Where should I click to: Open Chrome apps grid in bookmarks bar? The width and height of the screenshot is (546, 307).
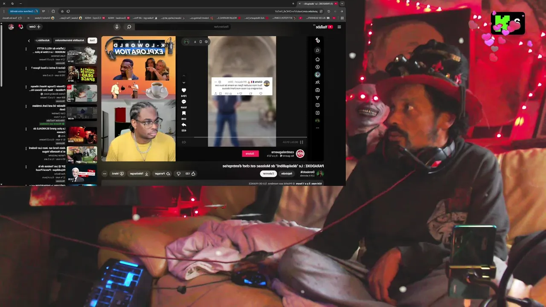(x=342, y=18)
